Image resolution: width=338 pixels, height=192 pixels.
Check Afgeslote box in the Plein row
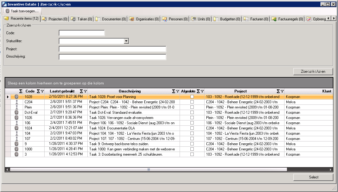[192, 107]
